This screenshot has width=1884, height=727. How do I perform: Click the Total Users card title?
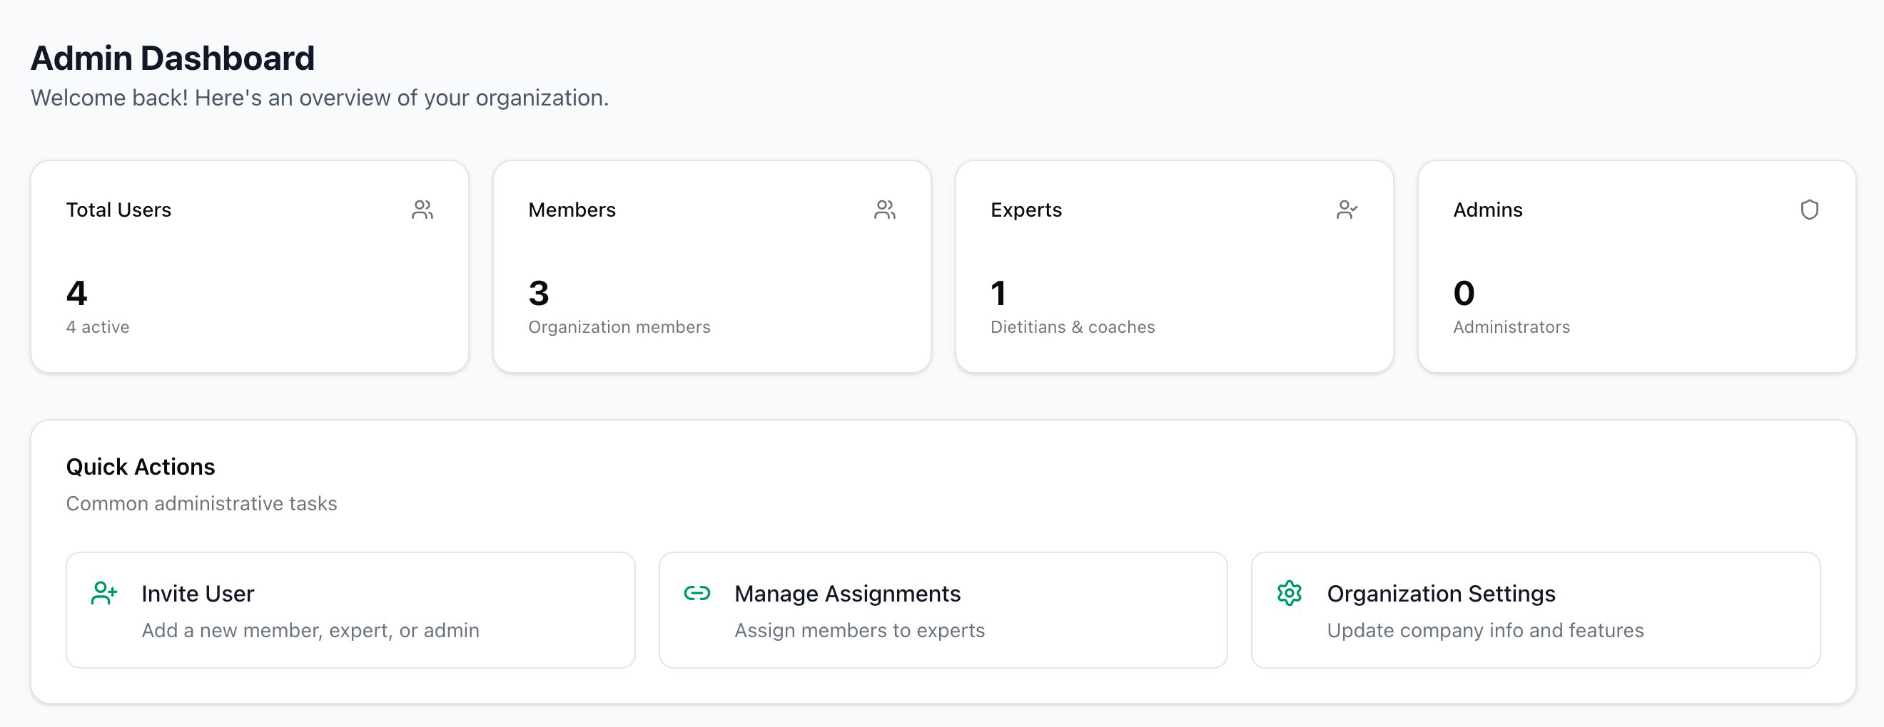tap(118, 210)
